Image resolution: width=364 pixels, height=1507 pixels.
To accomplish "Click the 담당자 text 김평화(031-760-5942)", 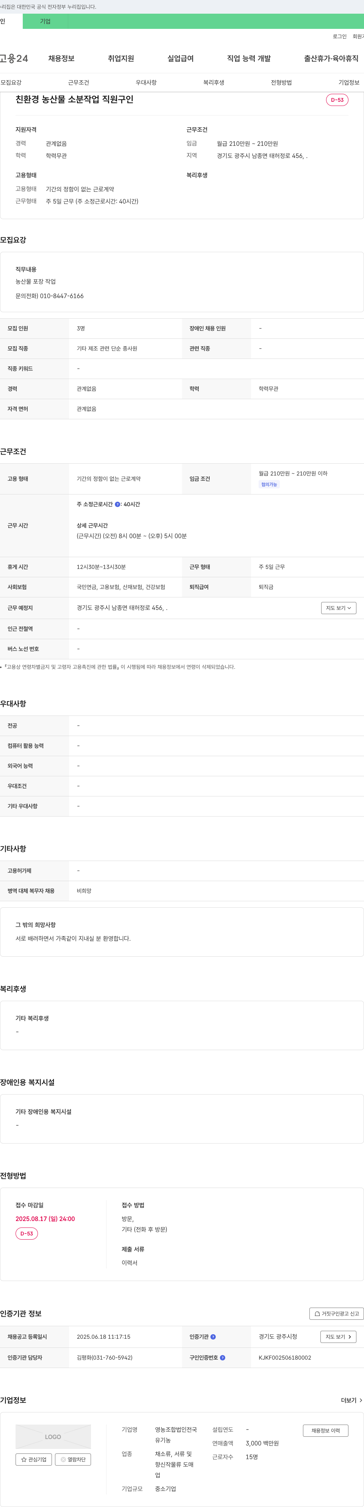I will [105, 1358].
